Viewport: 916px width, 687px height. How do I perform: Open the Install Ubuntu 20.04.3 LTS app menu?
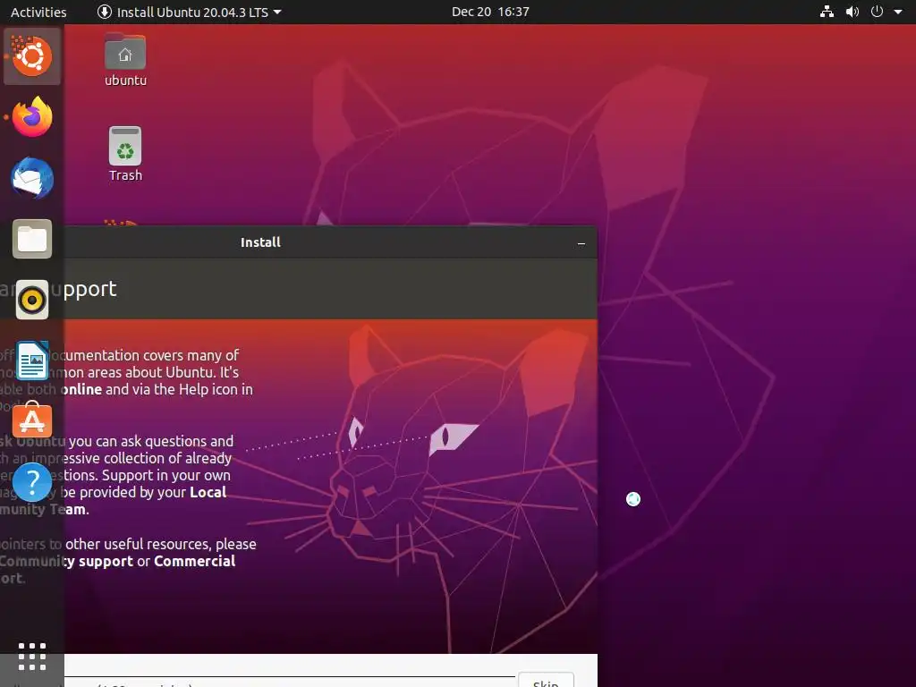190,12
